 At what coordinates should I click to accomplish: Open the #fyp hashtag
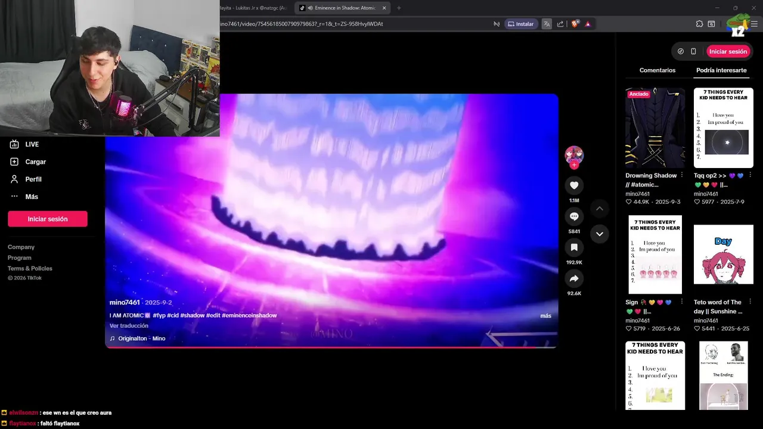(x=159, y=315)
